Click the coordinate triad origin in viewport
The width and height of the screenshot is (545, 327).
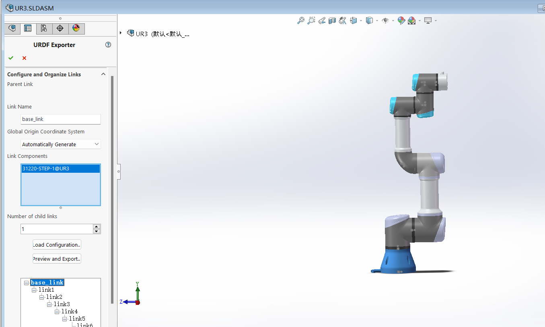coord(138,302)
